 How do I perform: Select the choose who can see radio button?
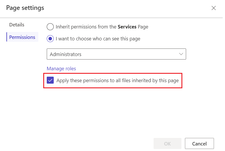click(x=50, y=39)
